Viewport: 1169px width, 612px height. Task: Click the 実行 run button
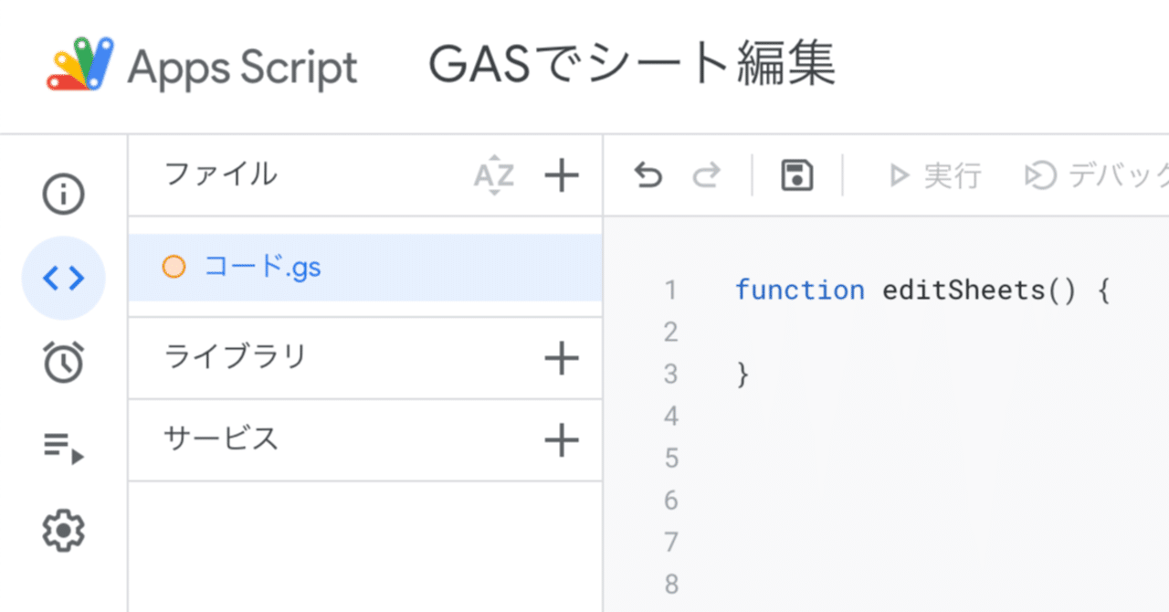(x=936, y=175)
